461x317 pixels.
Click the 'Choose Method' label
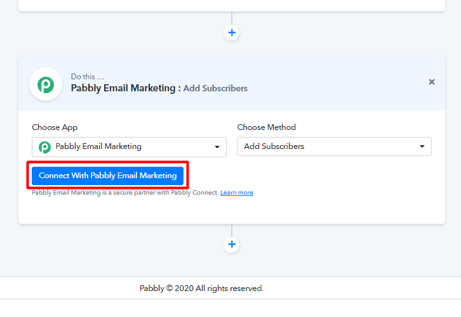click(266, 127)
